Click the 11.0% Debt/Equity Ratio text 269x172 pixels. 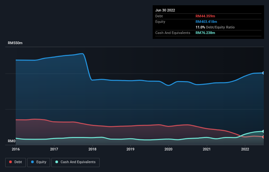[x=215, y=27]
